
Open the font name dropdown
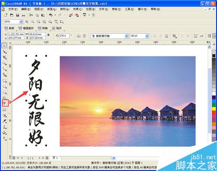tap(127, 36)
